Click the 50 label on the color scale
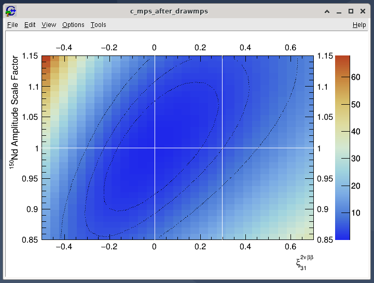 coord(355,104)
